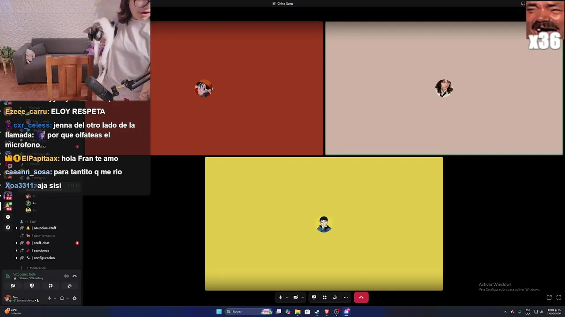Open Discord from the taskbar
565x317 pixels.
point(347,312)
